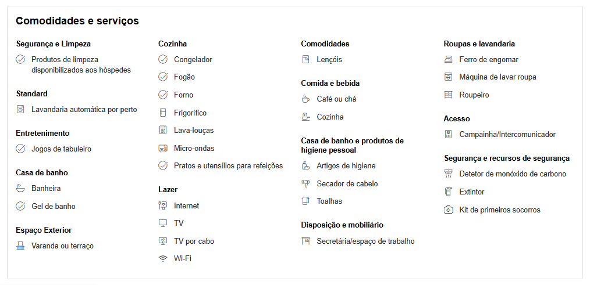Click the refrigerator icon next to Frigorífico
The image size is (590, 285).
[162, 113]
